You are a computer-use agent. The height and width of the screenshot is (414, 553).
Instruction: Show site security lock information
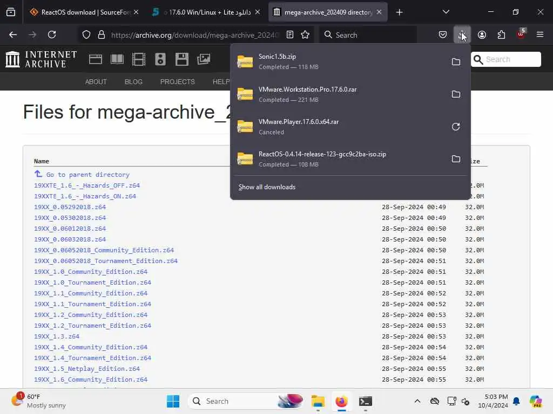[102, 34]
